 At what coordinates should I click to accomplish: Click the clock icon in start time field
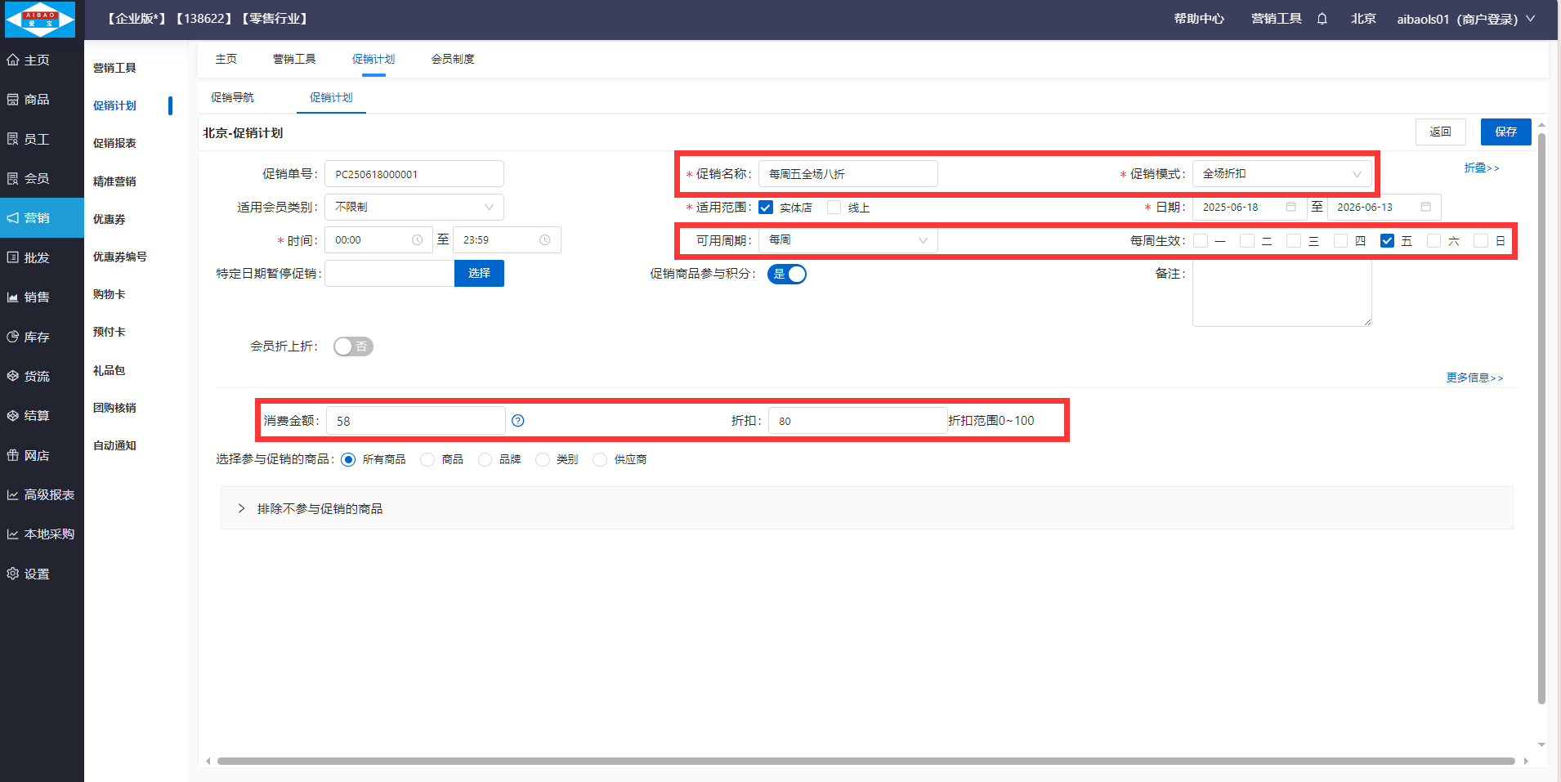pos(418,240)
